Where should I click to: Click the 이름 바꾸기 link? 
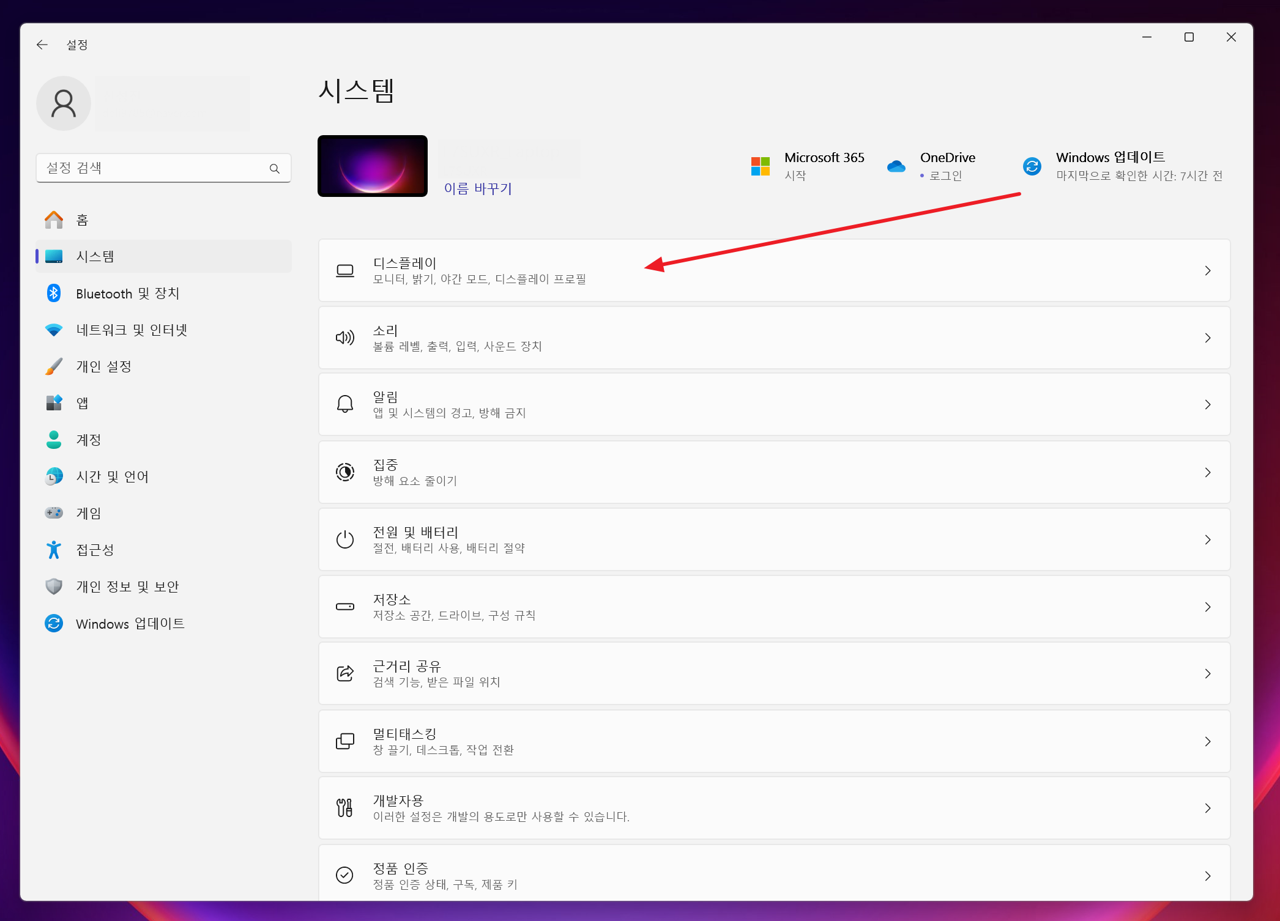tap(478, 188)
